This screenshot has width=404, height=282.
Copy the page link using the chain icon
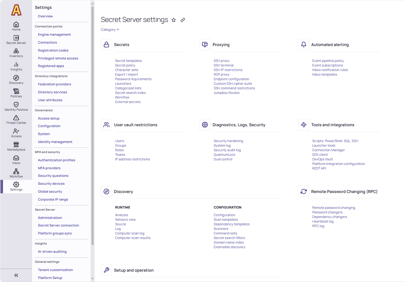click(183, 20)
